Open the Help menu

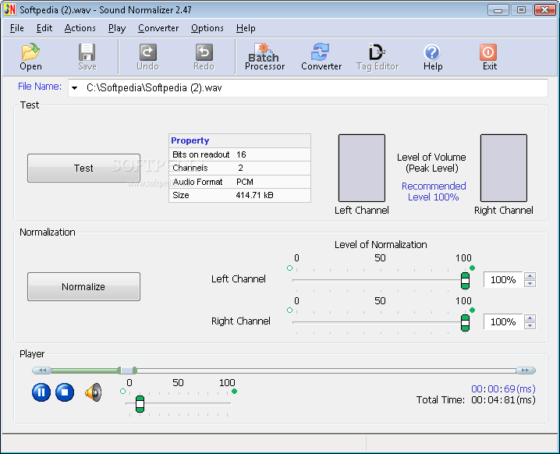(x=246, y=28)
